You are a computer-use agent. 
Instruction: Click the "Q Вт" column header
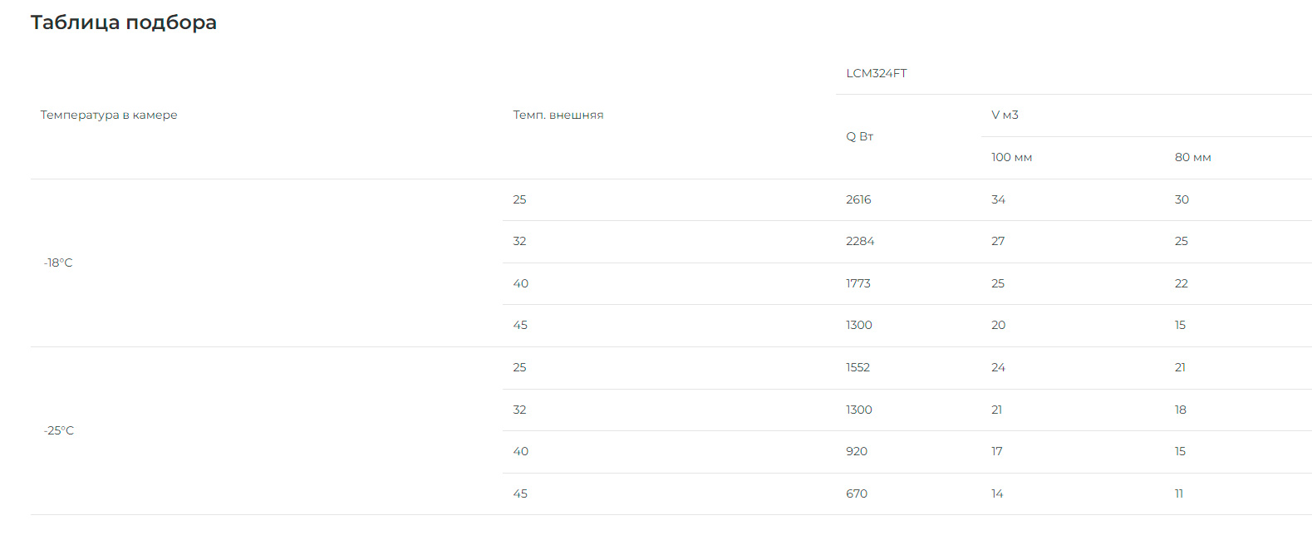pos(859,136)
